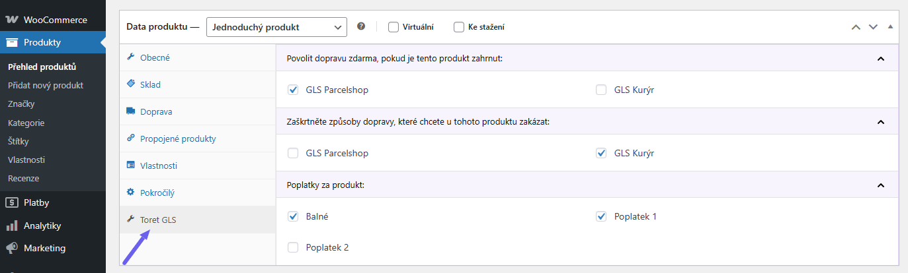Uncheck GLS Parcelshop under free shipping
This screenshot has height=273, width=908.
(294, 90)
